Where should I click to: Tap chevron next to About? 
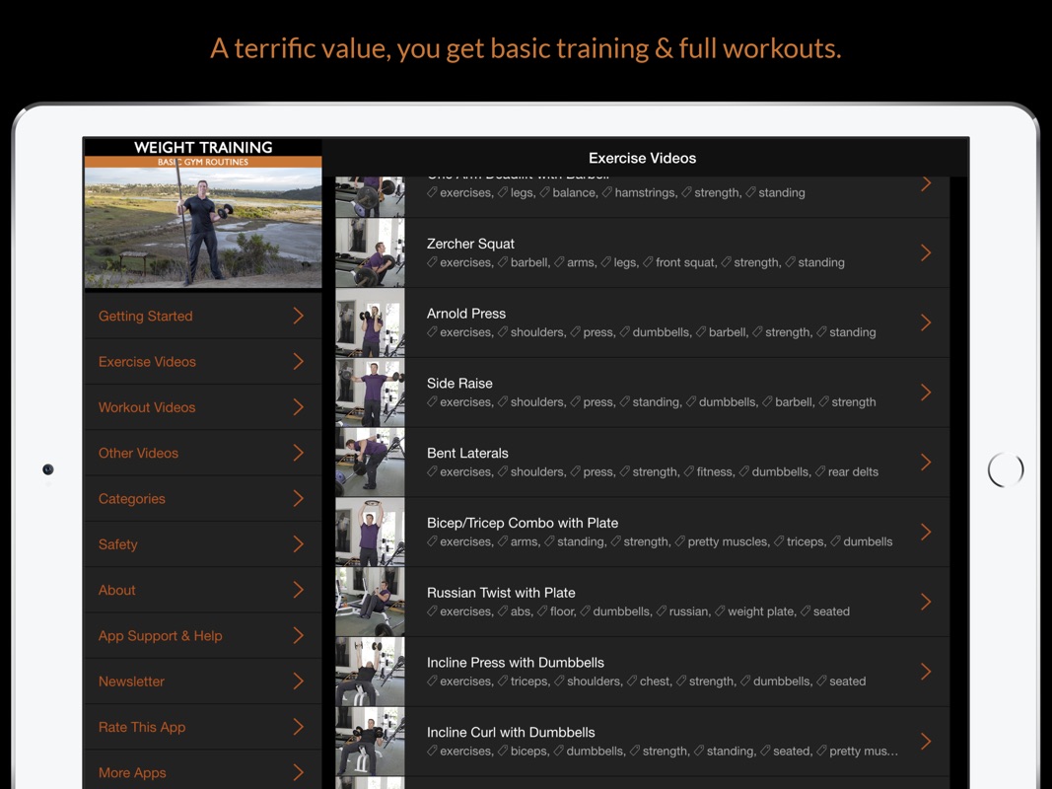click(x=299, y=590)
